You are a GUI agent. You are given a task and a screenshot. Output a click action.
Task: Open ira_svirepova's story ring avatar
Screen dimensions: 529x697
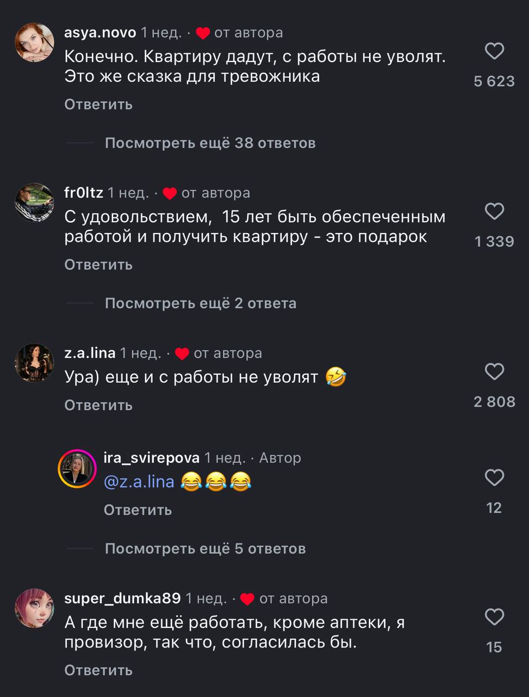(77, 468)
